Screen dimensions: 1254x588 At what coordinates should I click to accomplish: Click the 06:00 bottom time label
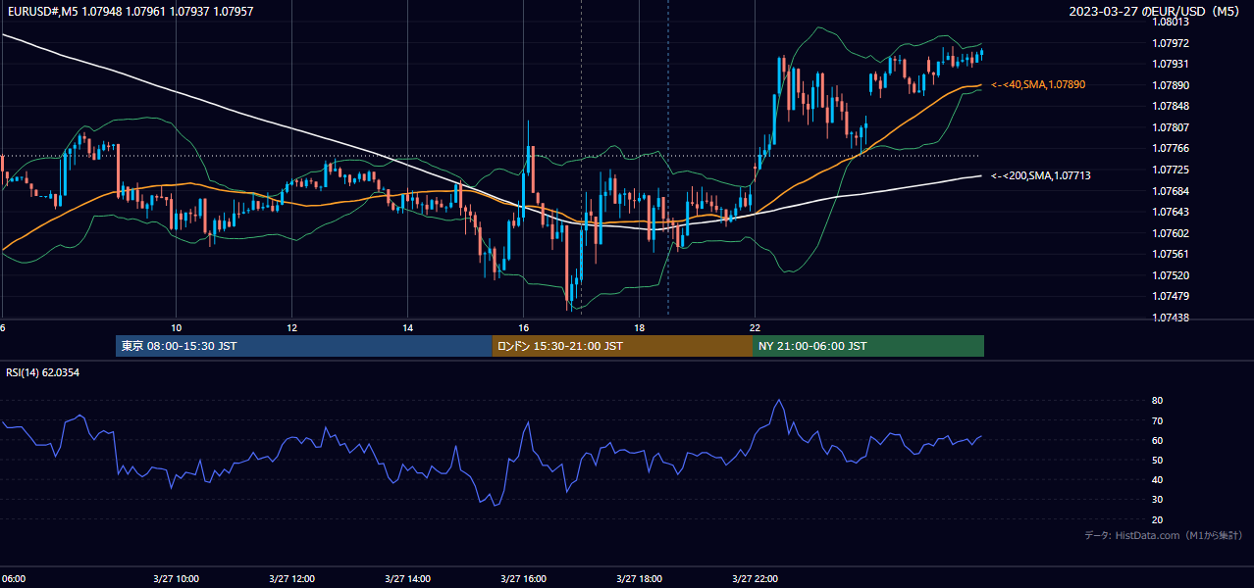[x=13, y=578]
